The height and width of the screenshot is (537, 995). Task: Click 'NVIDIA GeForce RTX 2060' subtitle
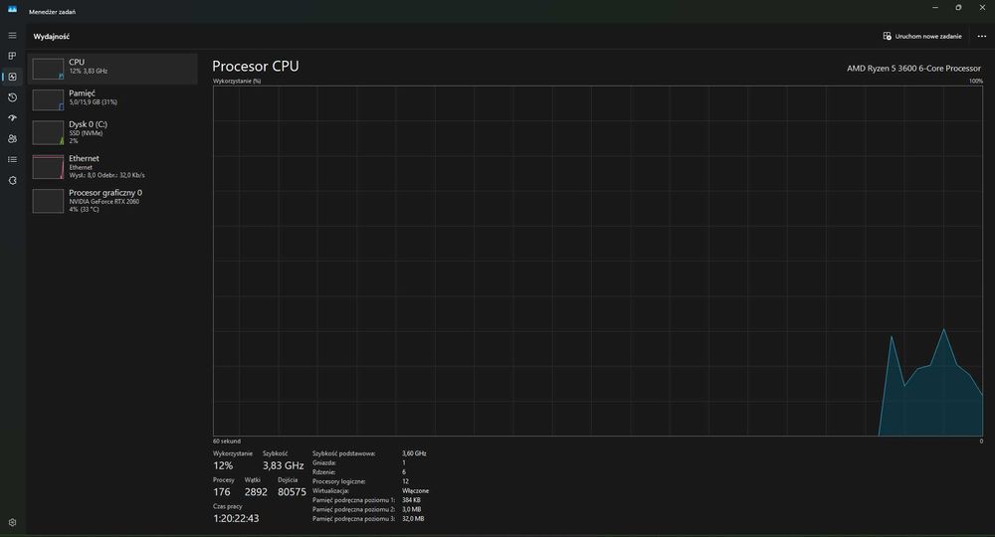(x=104, y=202)
